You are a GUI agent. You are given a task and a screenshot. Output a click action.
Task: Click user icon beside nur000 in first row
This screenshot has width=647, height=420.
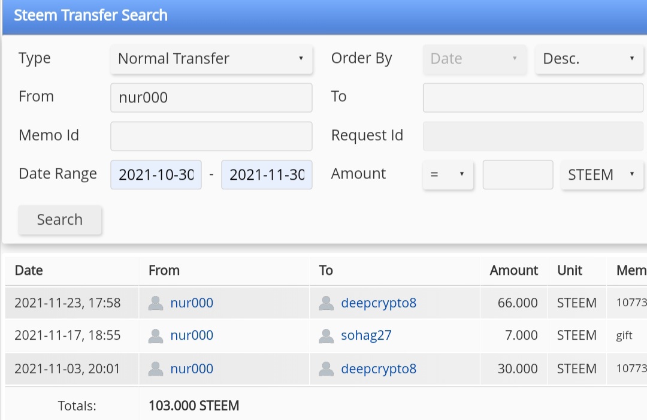(156, 303)
